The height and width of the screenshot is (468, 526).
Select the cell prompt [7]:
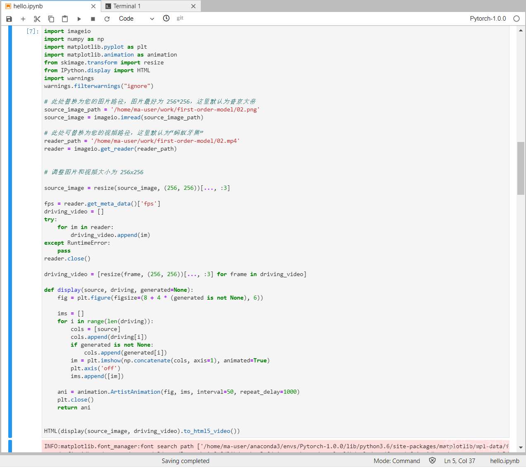33,31
